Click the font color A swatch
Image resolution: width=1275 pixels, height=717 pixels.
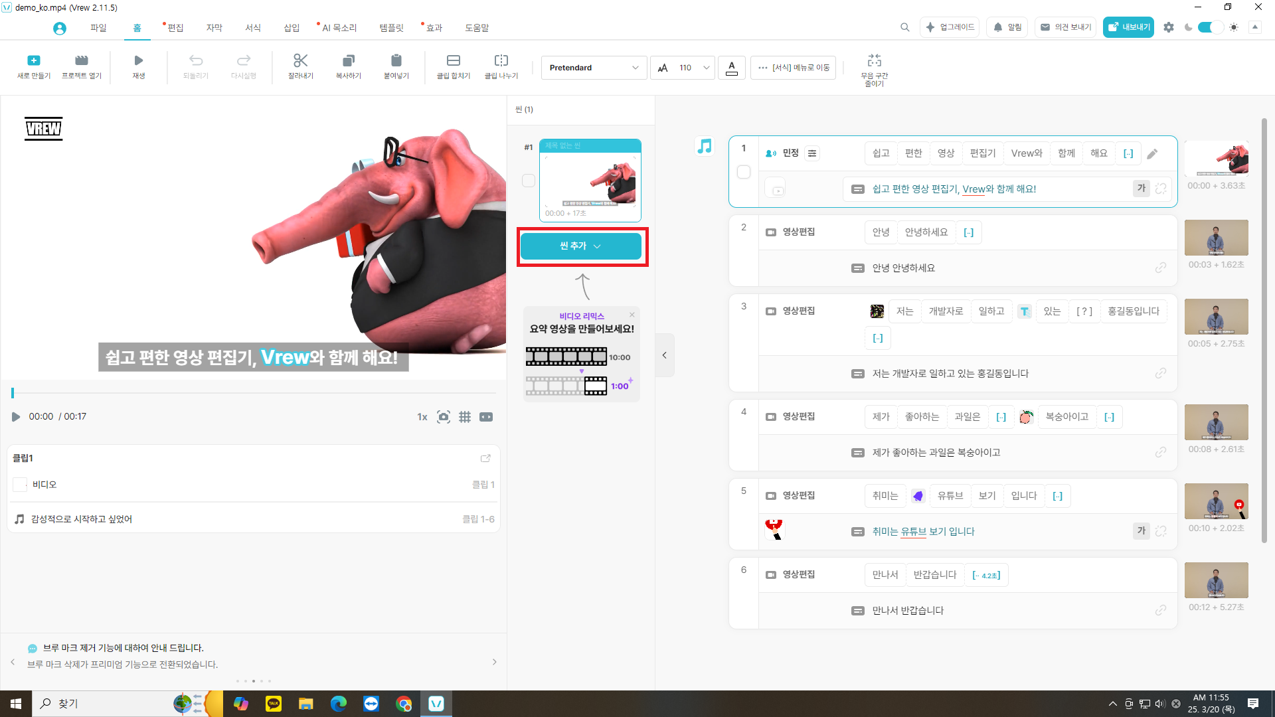click(731, 67)
